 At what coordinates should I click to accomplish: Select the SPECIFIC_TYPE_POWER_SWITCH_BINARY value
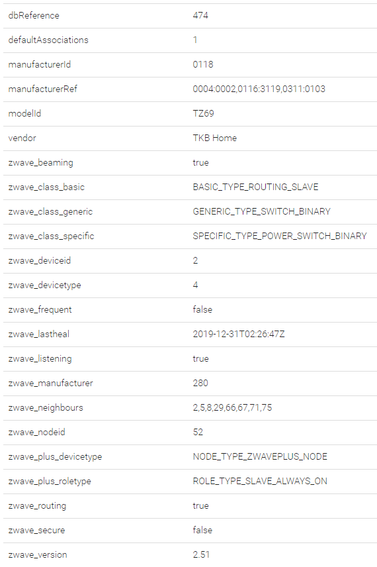pyautogui.click(x=280, y=236)
